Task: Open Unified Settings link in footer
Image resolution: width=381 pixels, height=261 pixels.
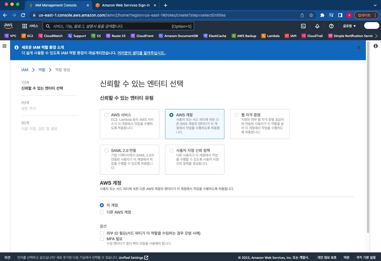Action: (133, 257)
